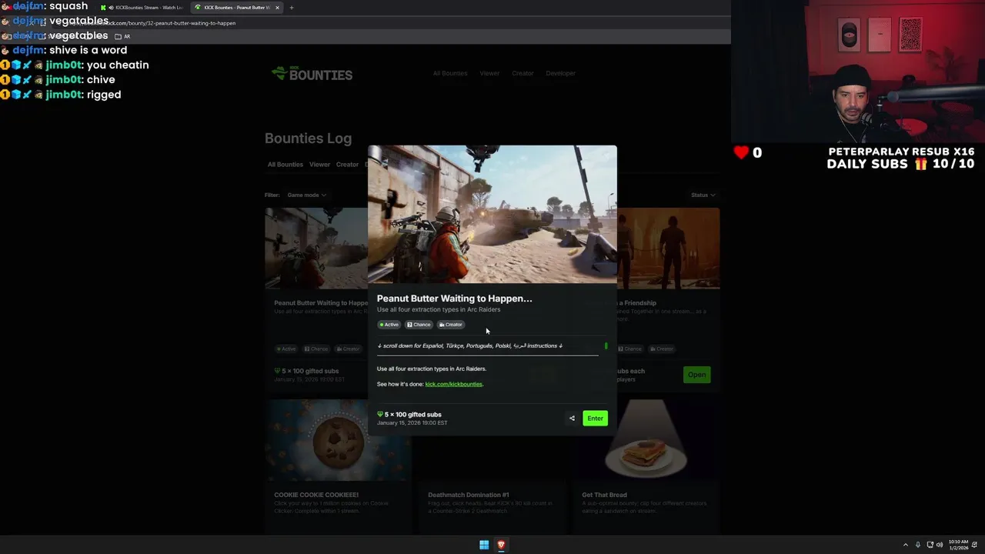The height and width of the screenshot is (554, 985).
Task: Open a new browser tab
Action: point(291,8)
